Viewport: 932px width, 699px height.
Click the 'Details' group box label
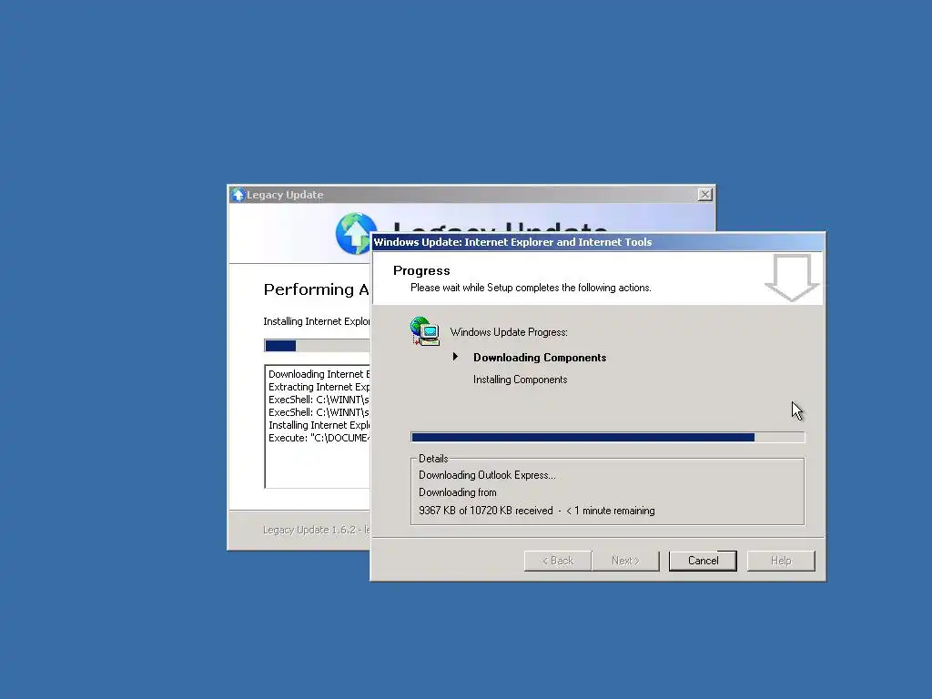pos(433,459)
